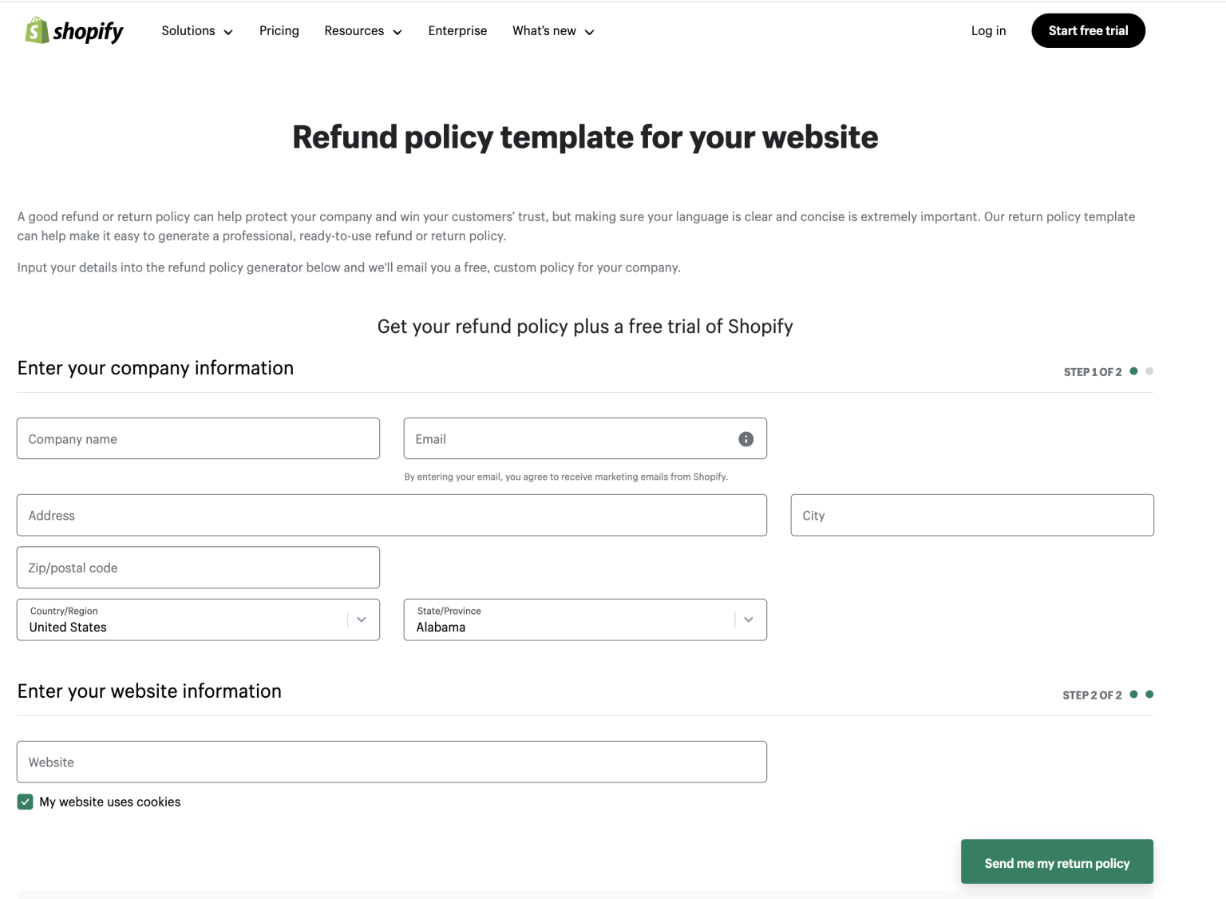Click into the Website input field
The height and width of the screenshot is (899, 1226).
coord(391,762)
